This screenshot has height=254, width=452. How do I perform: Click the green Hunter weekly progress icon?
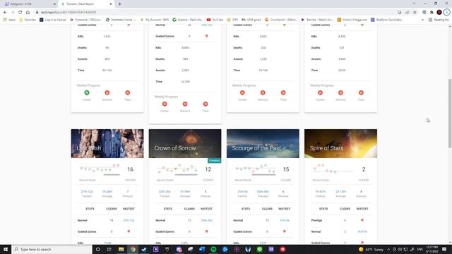(87, 92)
